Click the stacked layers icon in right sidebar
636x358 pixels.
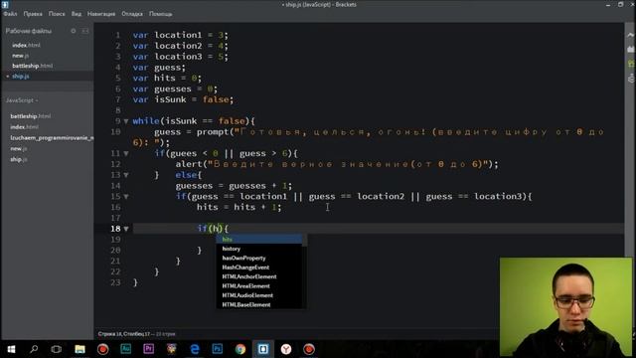(631, 78)
